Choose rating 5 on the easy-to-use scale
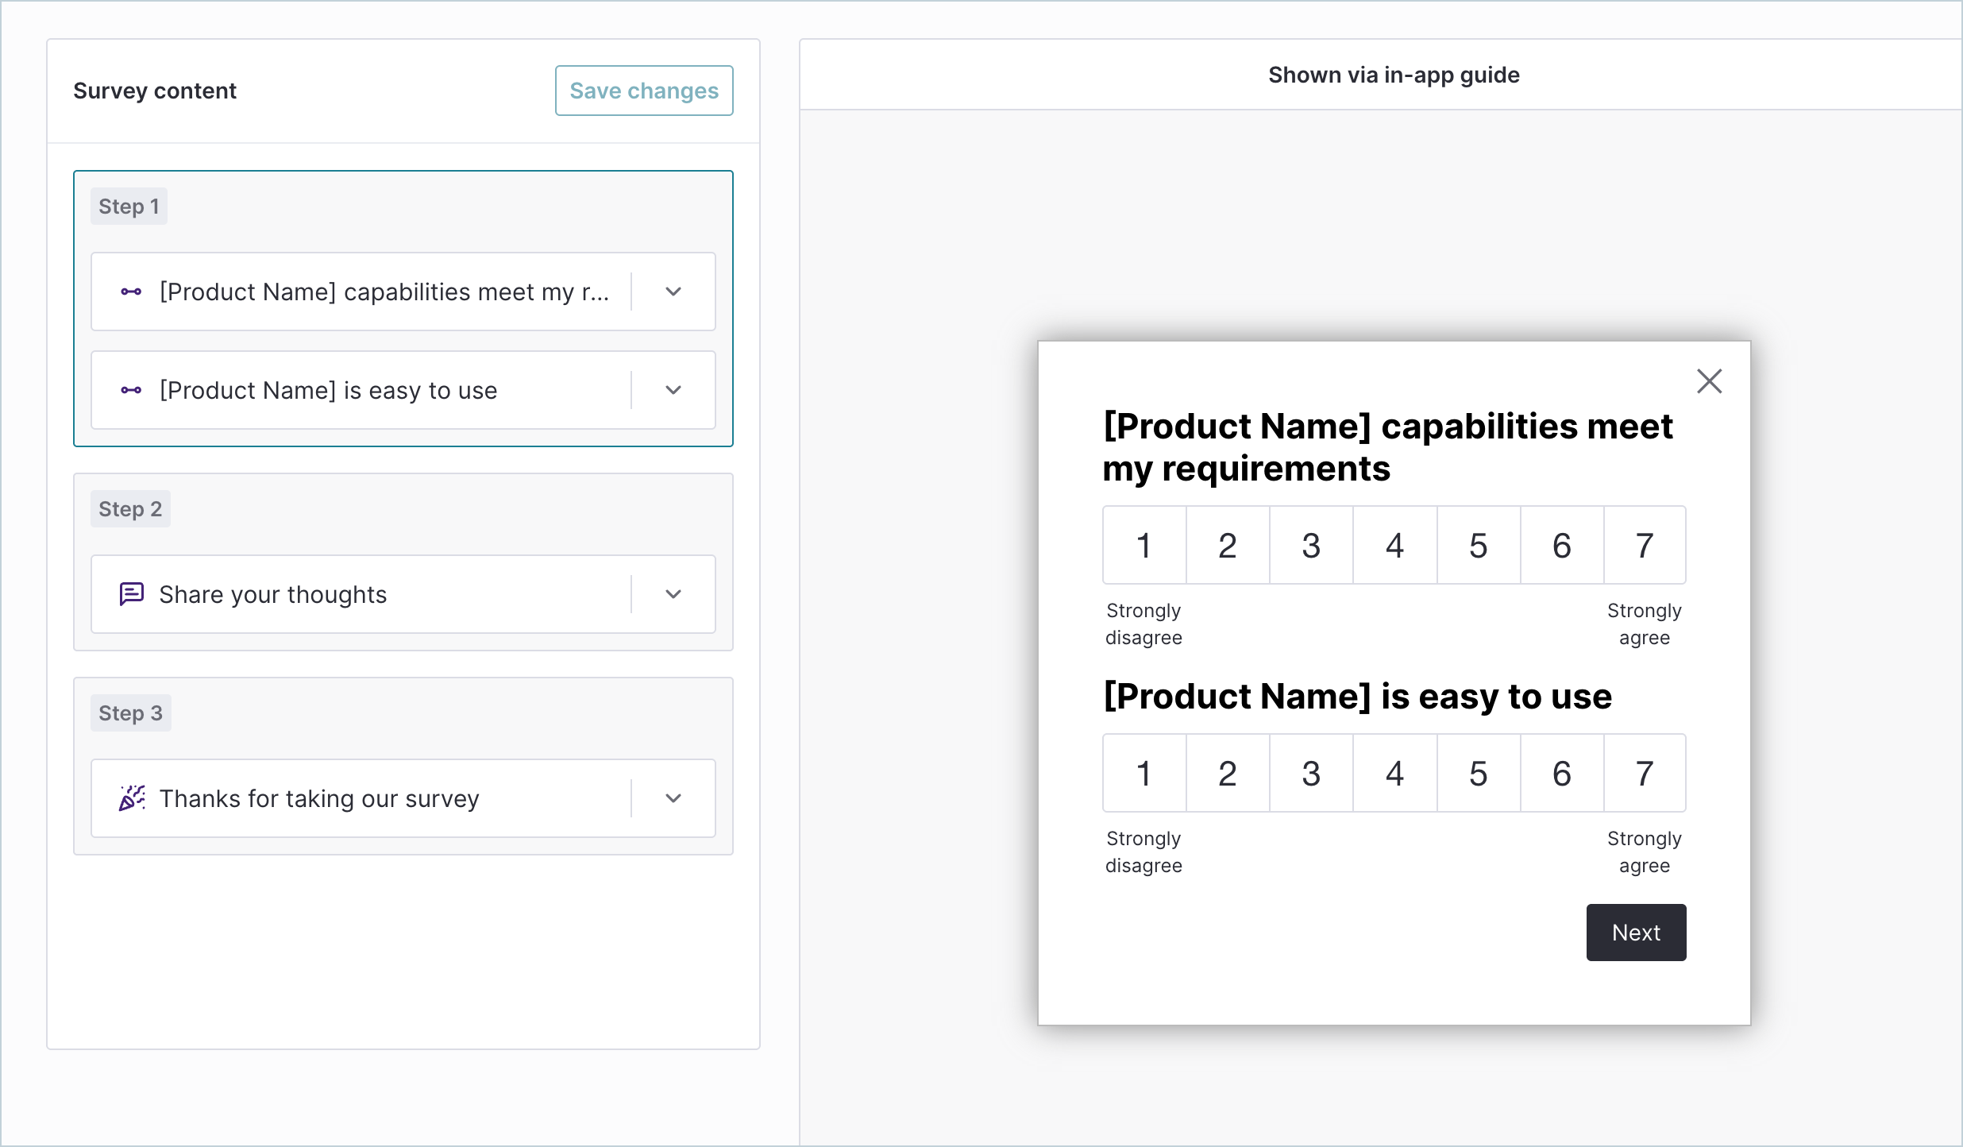The width and height of the screenshot is (1963, 1147). click(1477, 773)
